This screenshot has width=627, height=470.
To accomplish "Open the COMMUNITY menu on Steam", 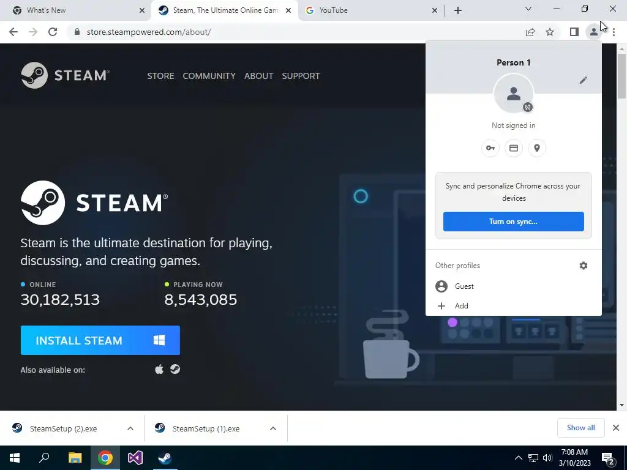I will point(209,76).
